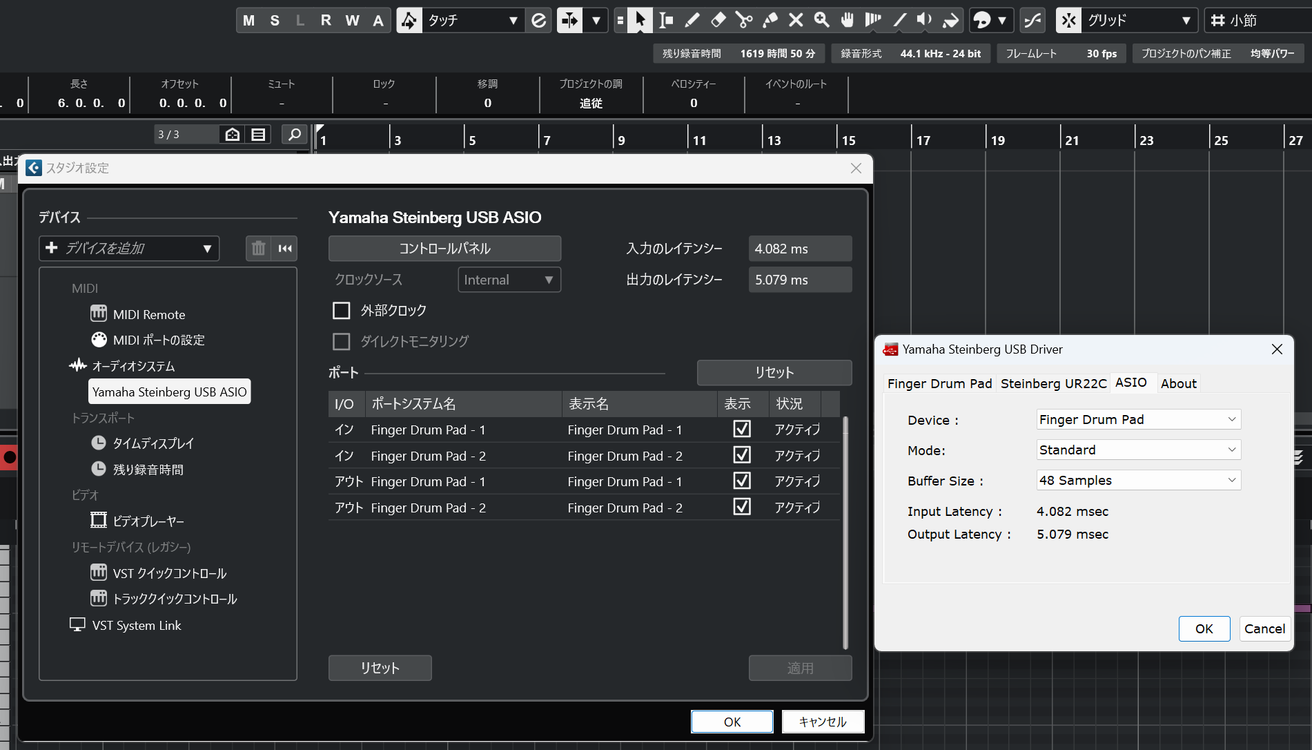This screenshot has width=1312, height=750.
Task: Open the color palette dropdown arrow
Action: coord(1001,20)
